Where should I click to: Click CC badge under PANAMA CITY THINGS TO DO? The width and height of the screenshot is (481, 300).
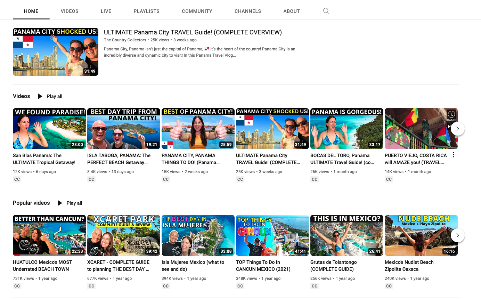(x=166, y=179)
